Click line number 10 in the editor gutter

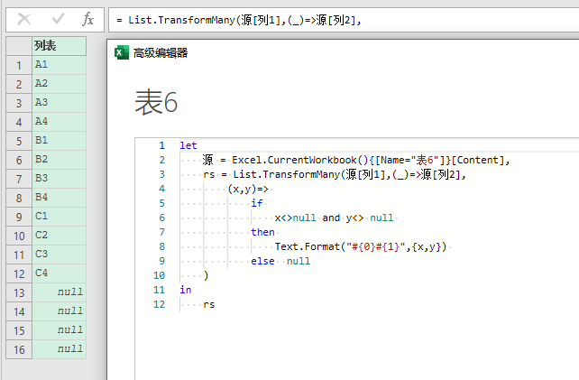tap(159, 275)
